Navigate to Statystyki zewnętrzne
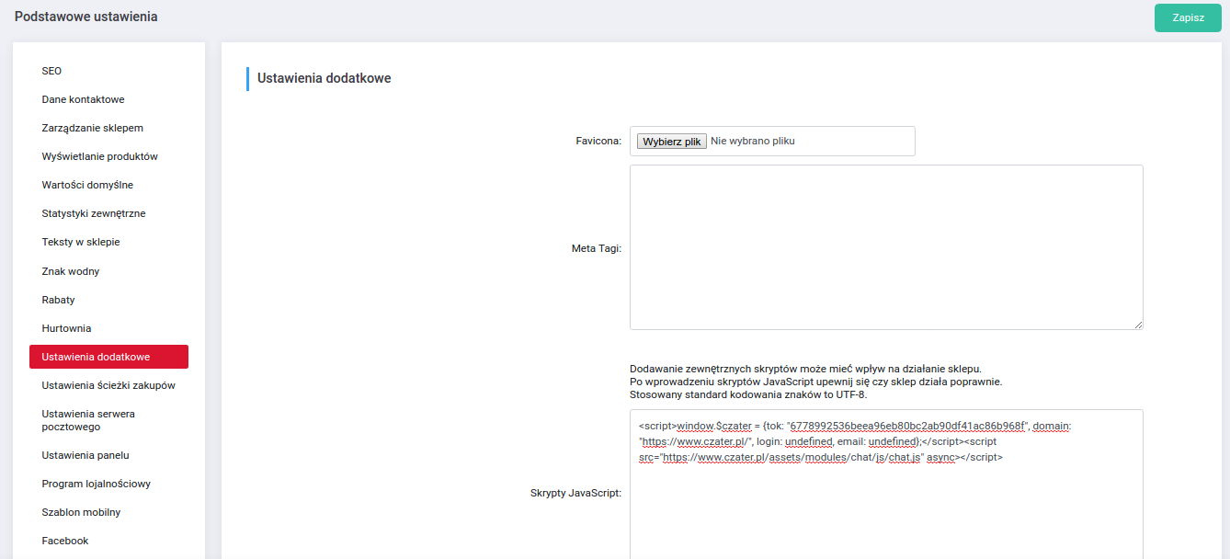The width and height of the screenshot is (1230, 559). point(94,213)
